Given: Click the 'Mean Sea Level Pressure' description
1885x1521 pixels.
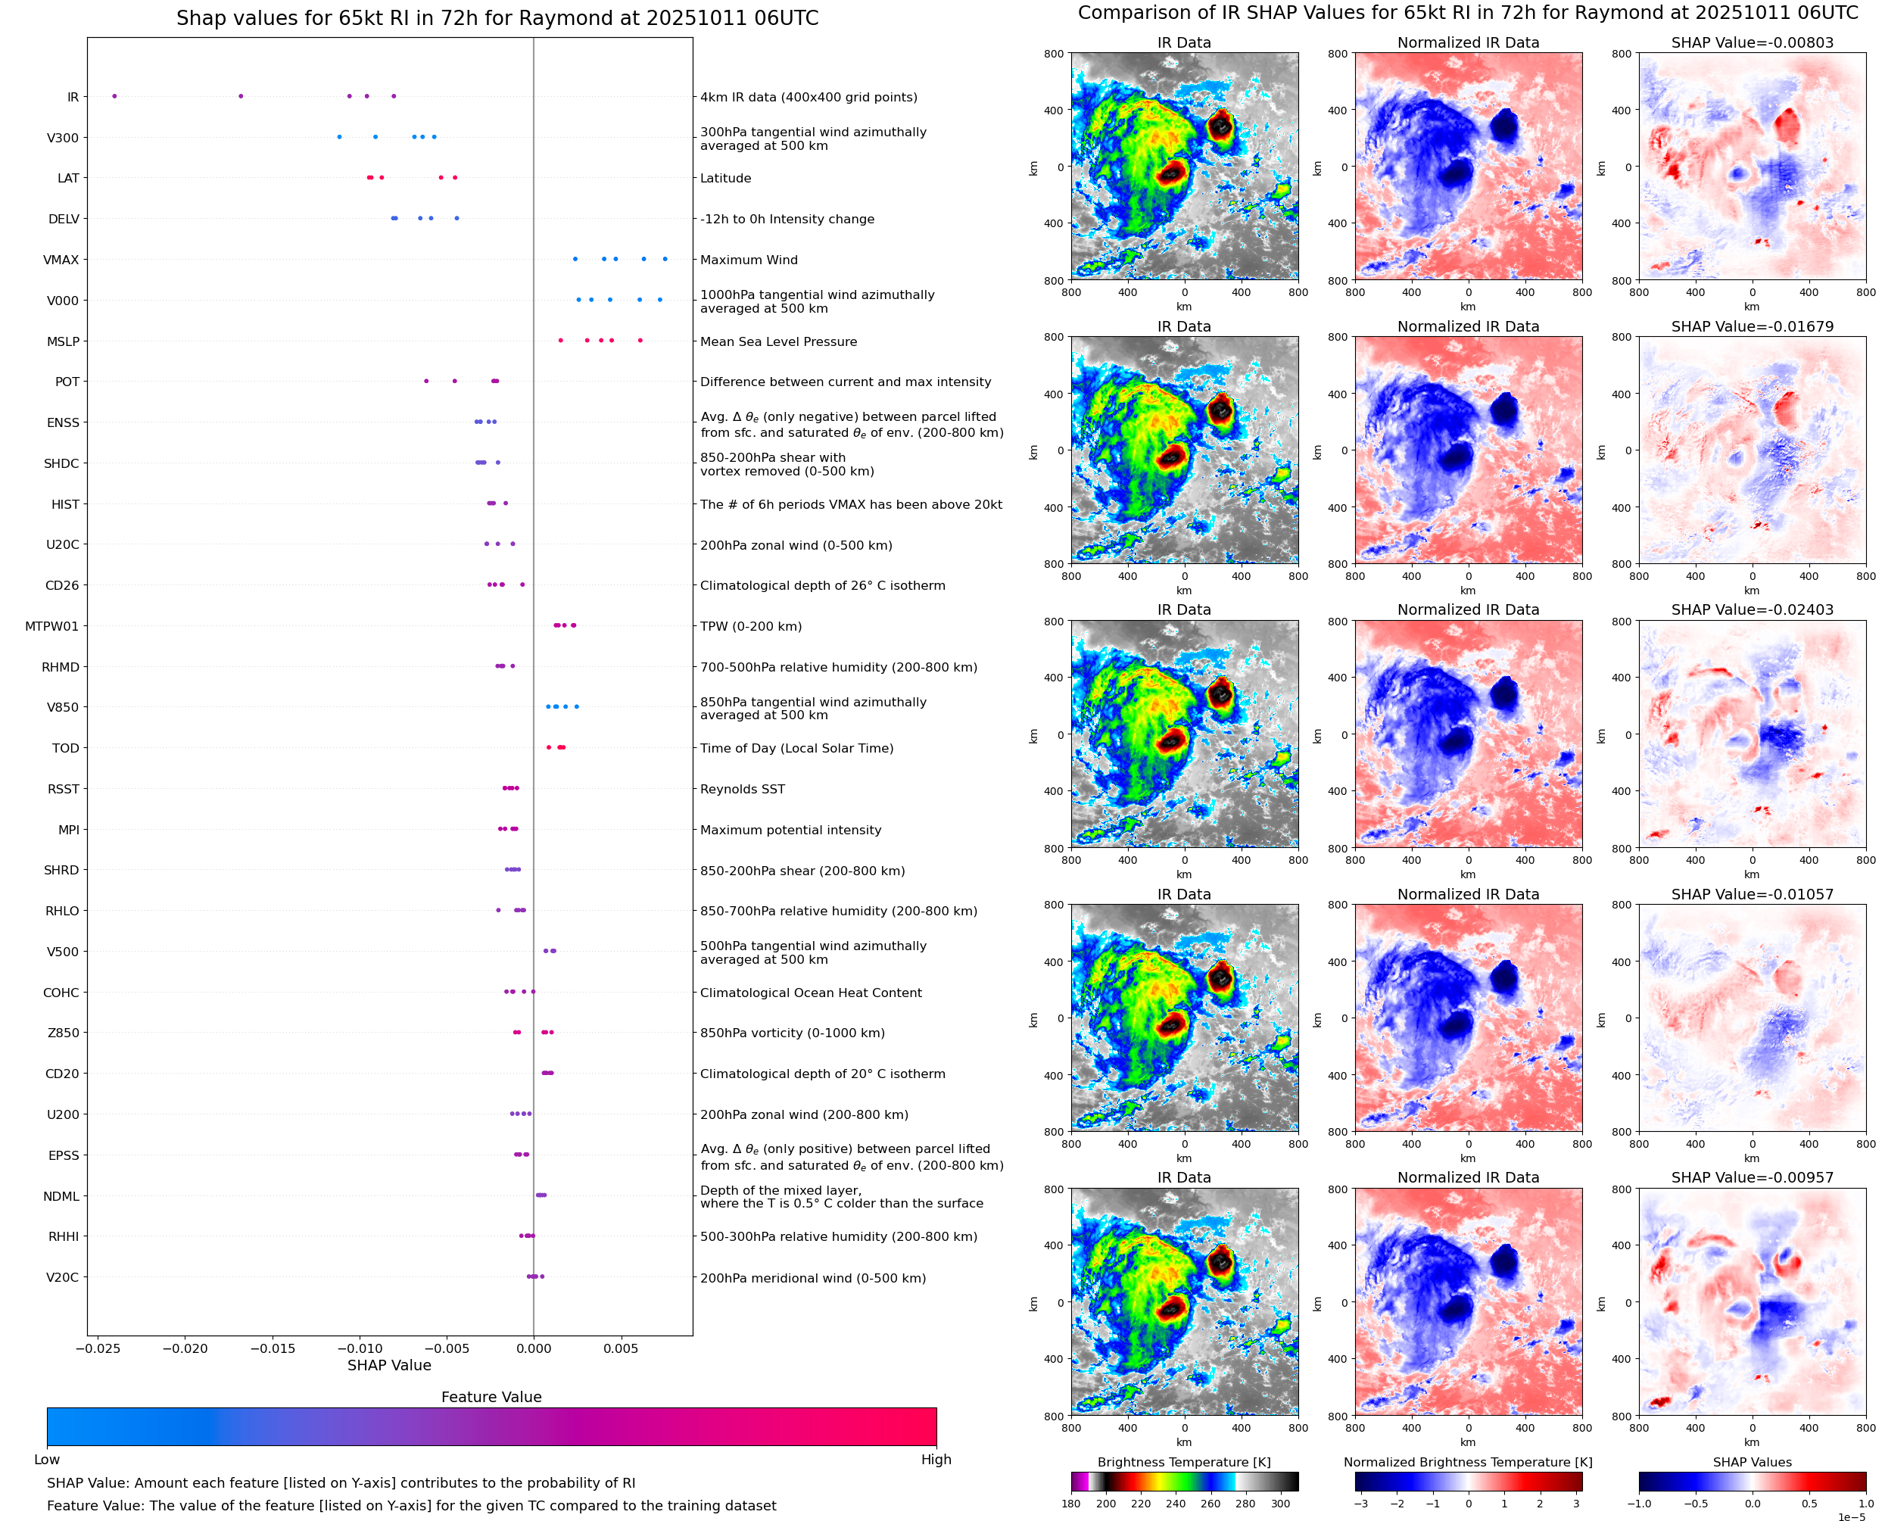Looking at the screenshot, I should [x=777, y=341].
